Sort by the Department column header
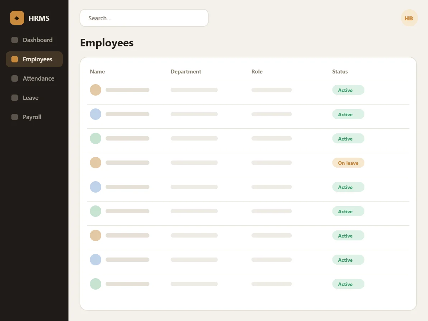428x321 pixels. [x=186, y=71]
